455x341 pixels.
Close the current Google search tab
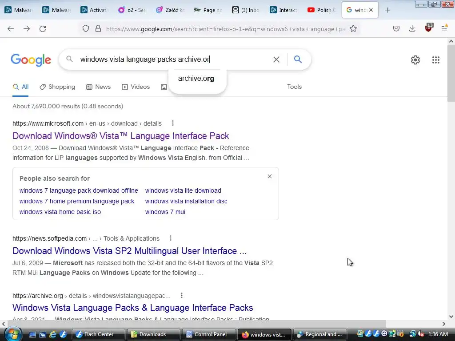[371, 10]
